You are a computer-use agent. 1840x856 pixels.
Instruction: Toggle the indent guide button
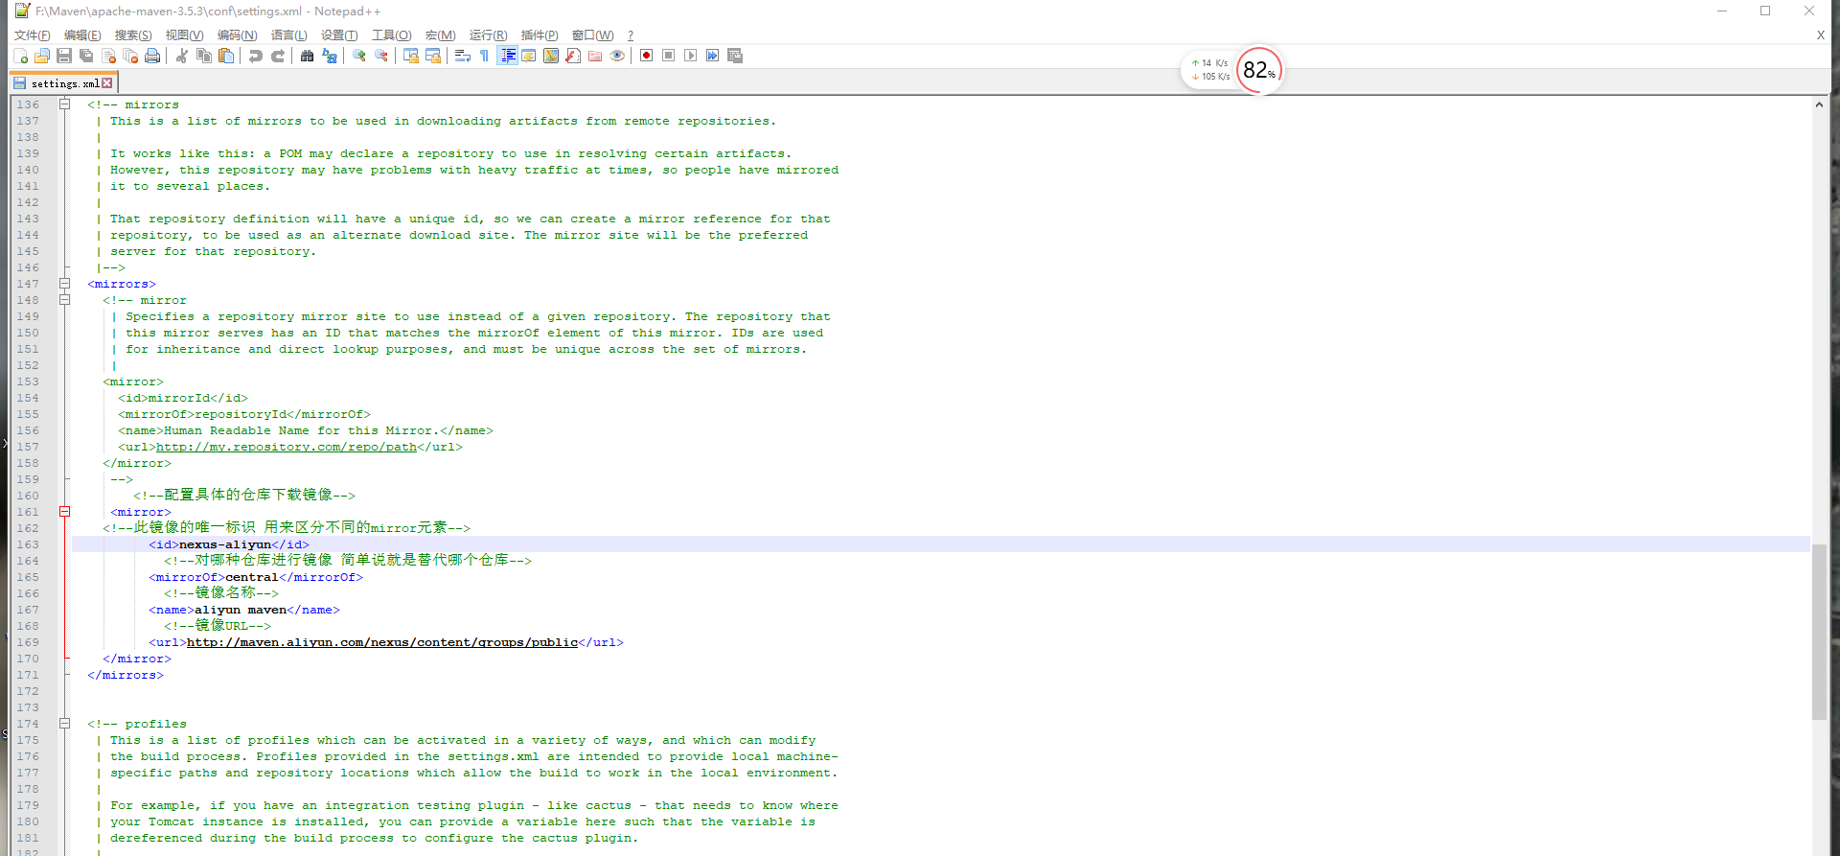pos(508,56)
